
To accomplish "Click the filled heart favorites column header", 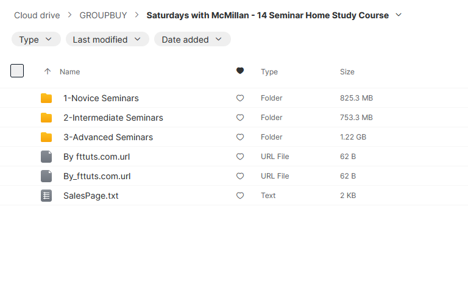I will 240,71.
